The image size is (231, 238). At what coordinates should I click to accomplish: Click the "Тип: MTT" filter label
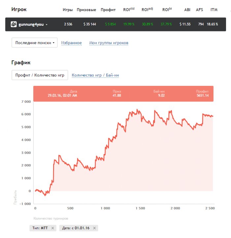click(x=40, y=228)
